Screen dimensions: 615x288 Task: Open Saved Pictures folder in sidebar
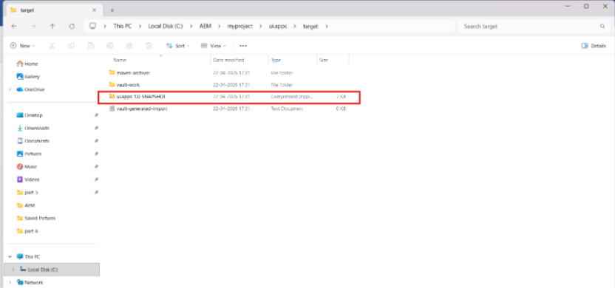tap(36, 219)
